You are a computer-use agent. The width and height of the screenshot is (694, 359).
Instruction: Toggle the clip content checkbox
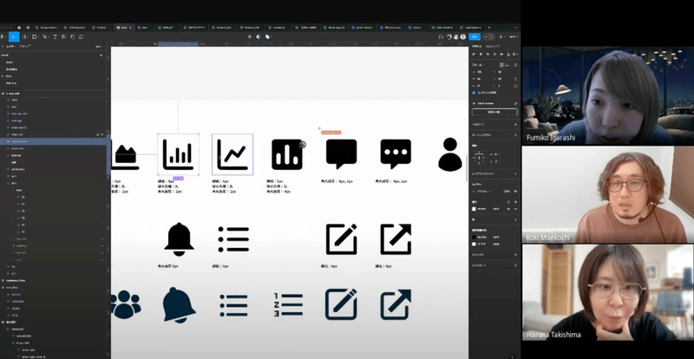coord(474,93)
